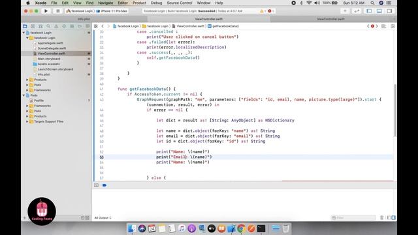This screenshot has width=418, height=235.
Task: Run the project with the play button
Action: [x=46, y=11]
